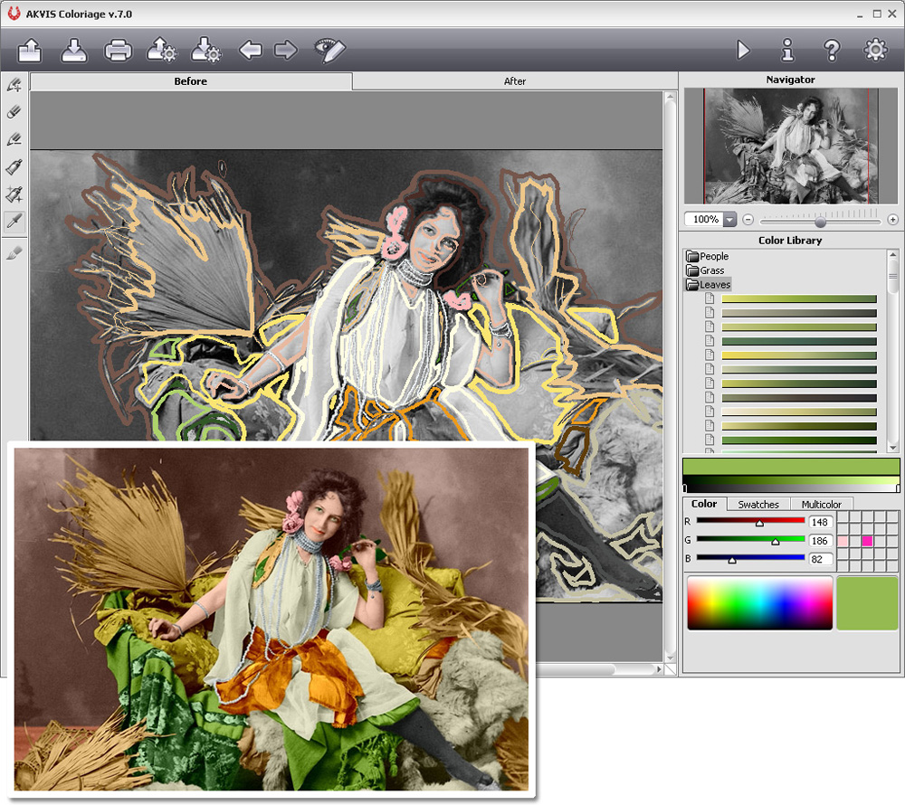
Task: Print the image with the printer icon
Action: coord(119,51)
